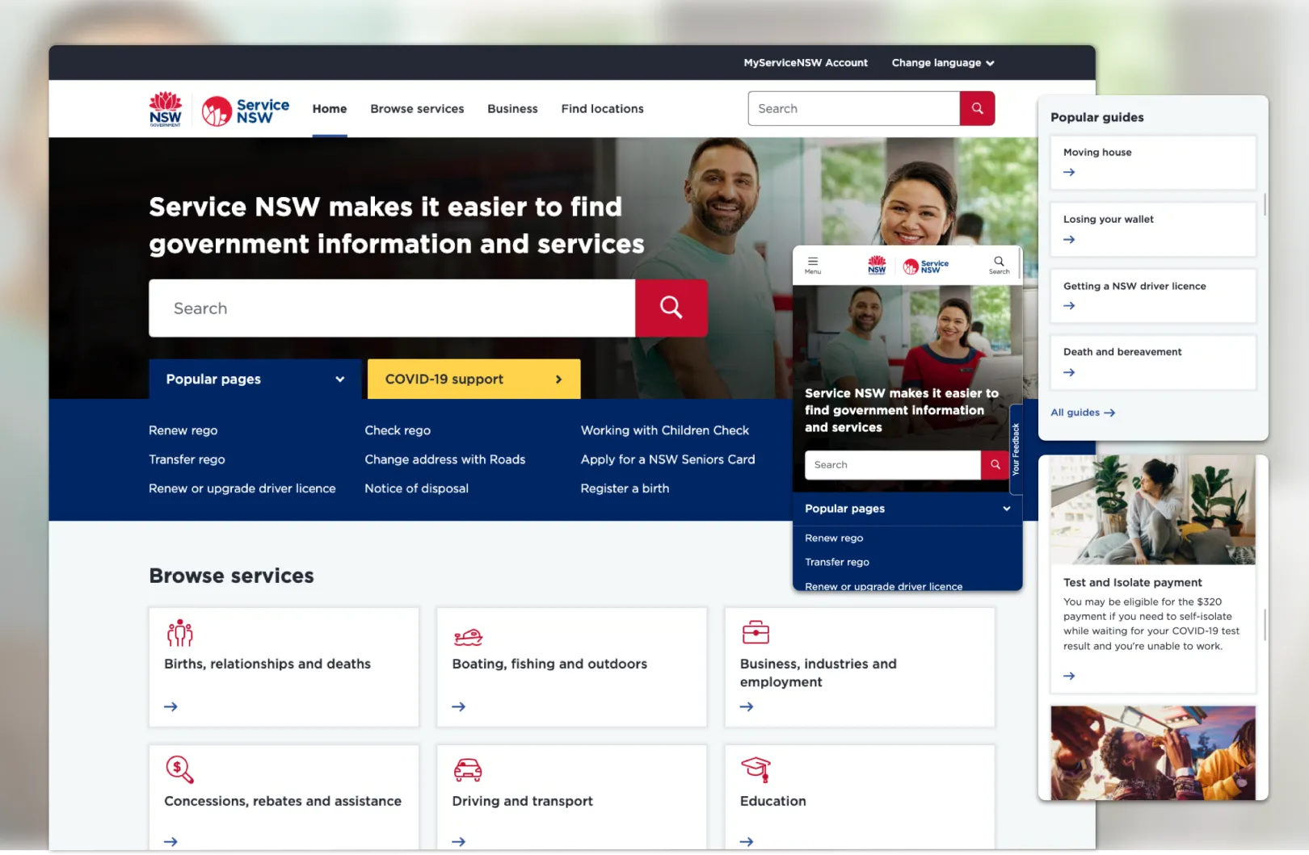Click the COVID-19 support button

(474, 379)
